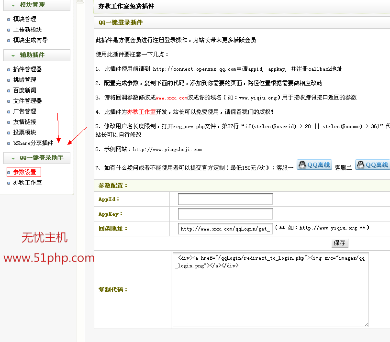Click the 客服二 QQ离线 contact icon
Viewport: 390px width, 342px height.
coord(372,165)
